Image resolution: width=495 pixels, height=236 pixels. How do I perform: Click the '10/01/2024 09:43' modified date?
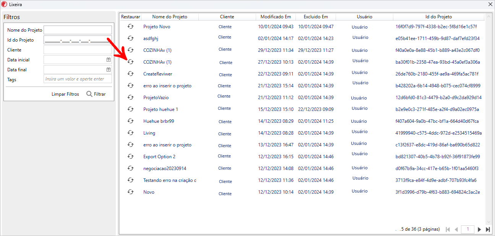(276, 27)
